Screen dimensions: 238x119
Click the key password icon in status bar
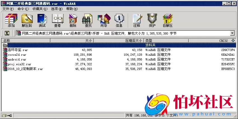[x=10, y=116]
